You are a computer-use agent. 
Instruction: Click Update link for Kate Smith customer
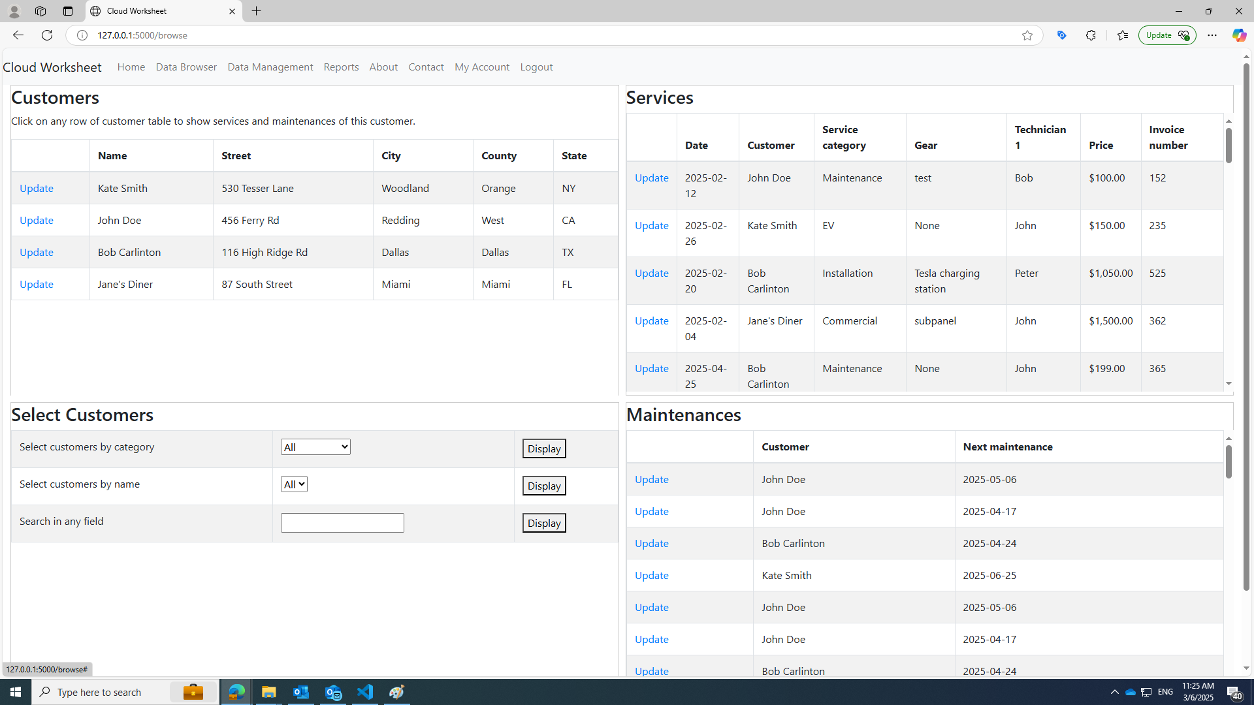click(37, 188)
